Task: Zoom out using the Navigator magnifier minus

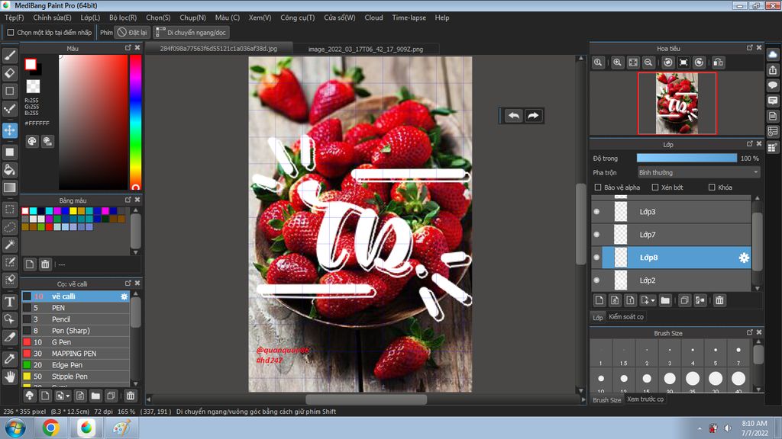Action: point(648,62)
